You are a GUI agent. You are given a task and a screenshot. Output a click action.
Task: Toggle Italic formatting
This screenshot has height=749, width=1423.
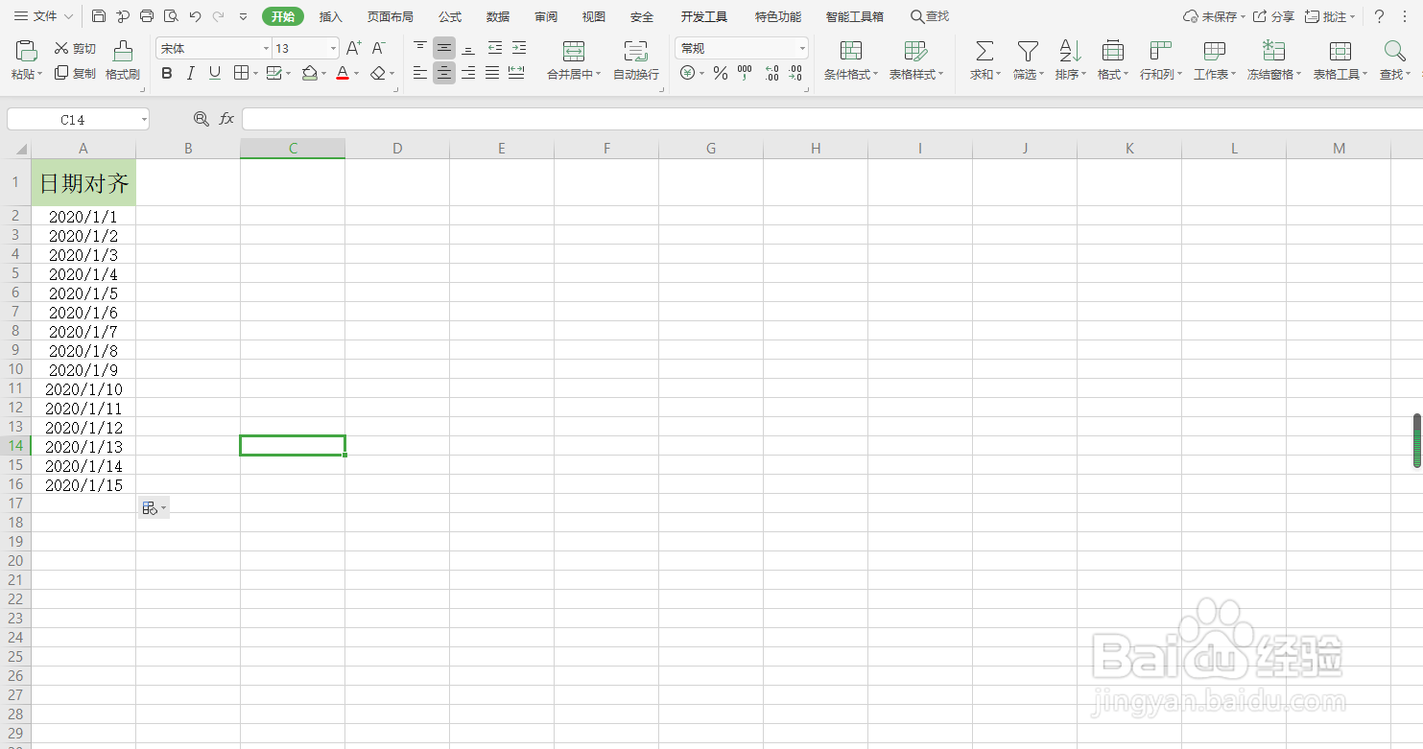(190, 73)
